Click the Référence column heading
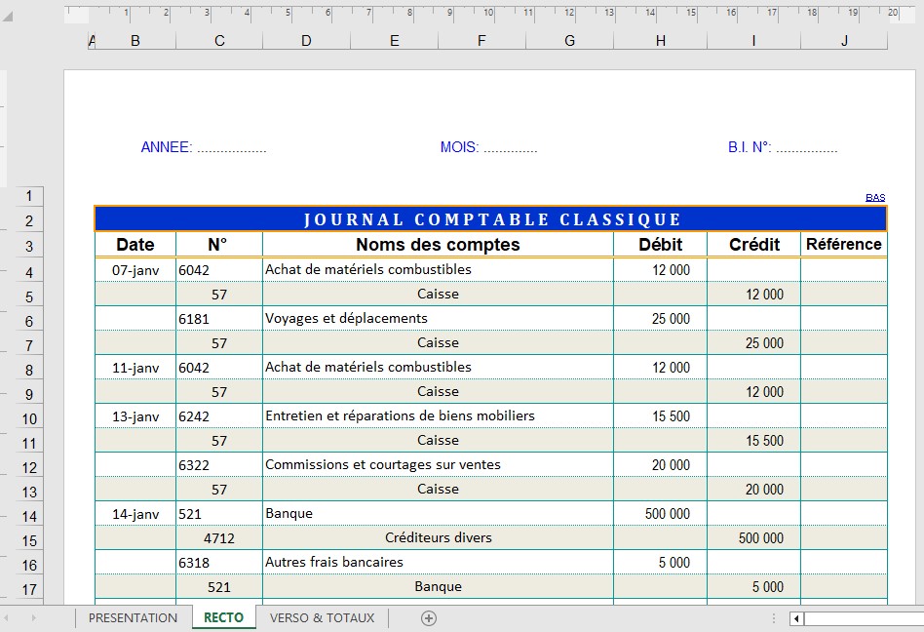 pos(844,244)
